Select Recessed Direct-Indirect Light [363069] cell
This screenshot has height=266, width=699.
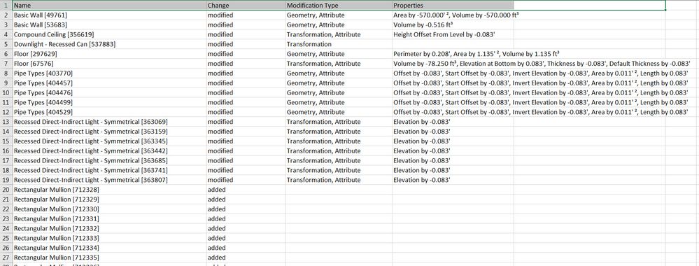(x=109, y=122)
